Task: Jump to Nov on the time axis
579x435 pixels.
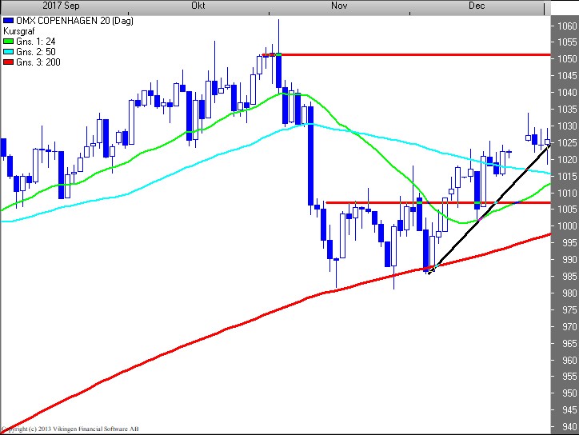Action: point(338,6)
